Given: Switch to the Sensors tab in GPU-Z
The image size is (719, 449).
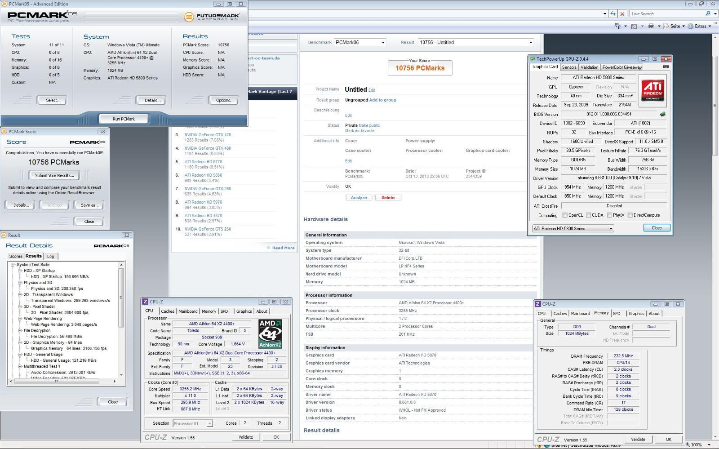Looking at the screenshot, I should point(569,67).
